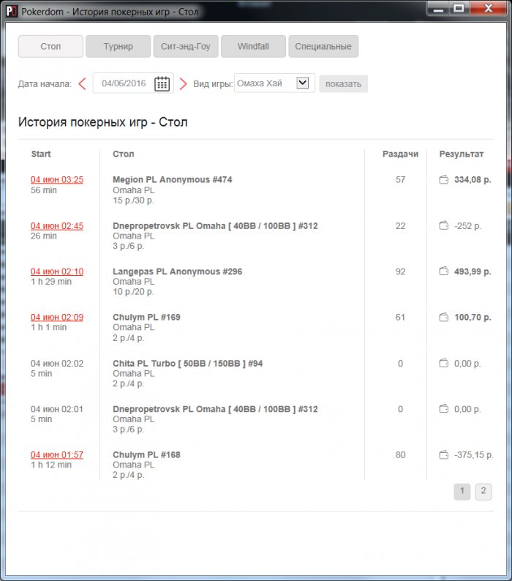This screenshot has height=581, width=512.
Task: Go to previous date with left arrow
Action: [82, 83]
